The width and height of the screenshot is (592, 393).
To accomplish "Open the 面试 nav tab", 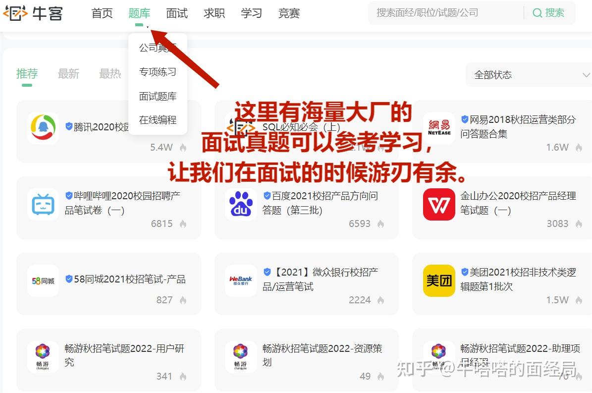I will [177, 13].
